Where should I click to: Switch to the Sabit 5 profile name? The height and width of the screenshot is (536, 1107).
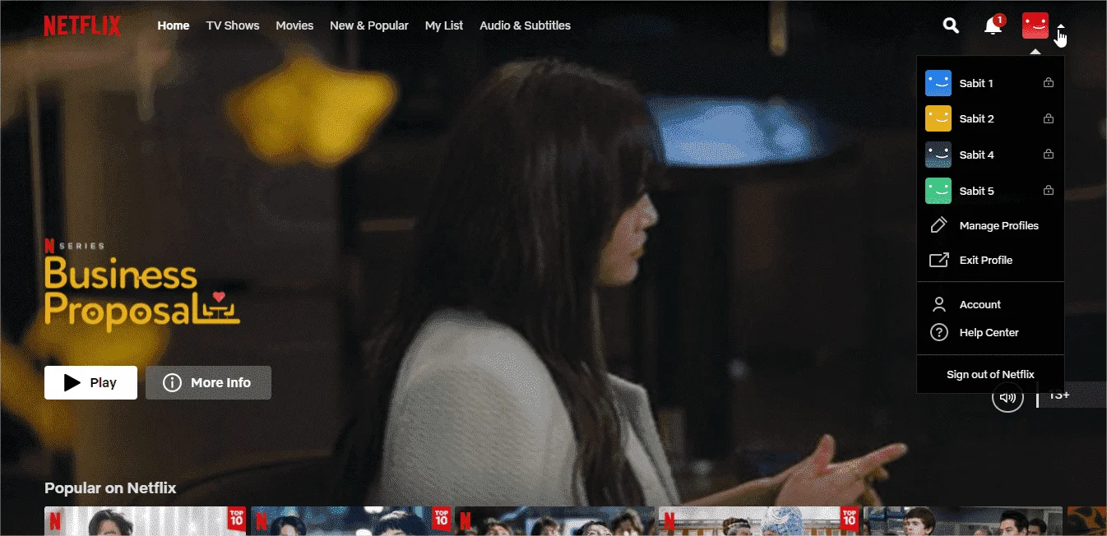tap(976, 191)
